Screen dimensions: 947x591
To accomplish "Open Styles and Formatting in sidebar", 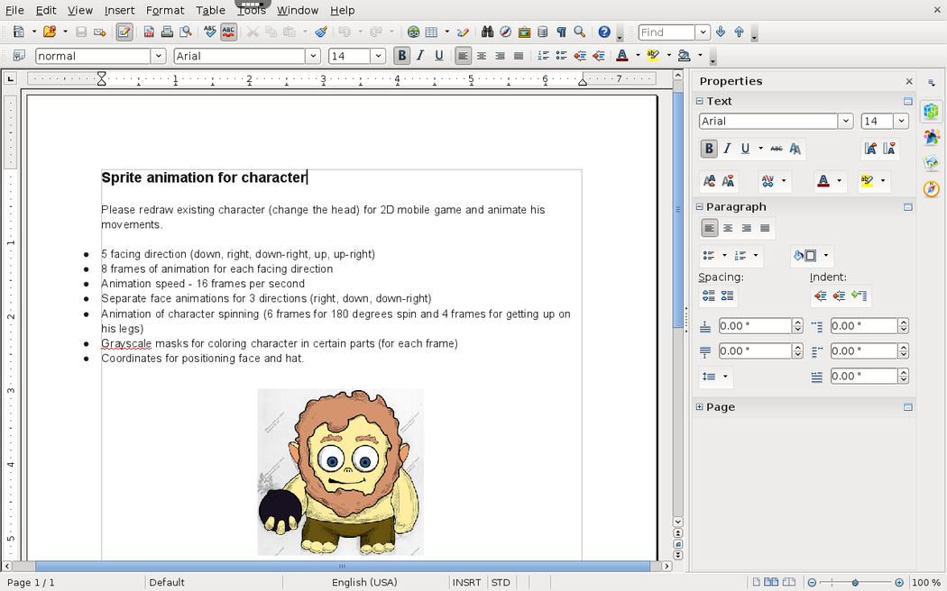I will [932, 138].
